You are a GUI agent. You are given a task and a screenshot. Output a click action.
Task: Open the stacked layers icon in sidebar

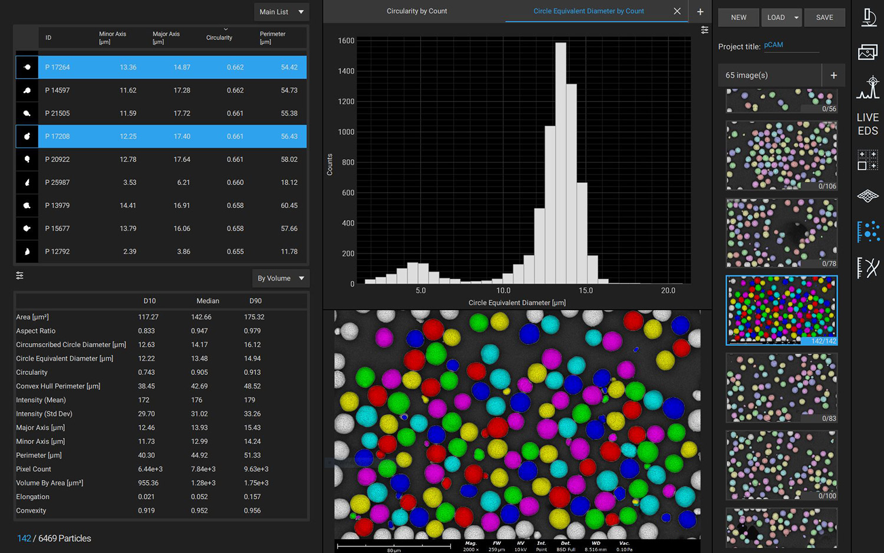867,196
